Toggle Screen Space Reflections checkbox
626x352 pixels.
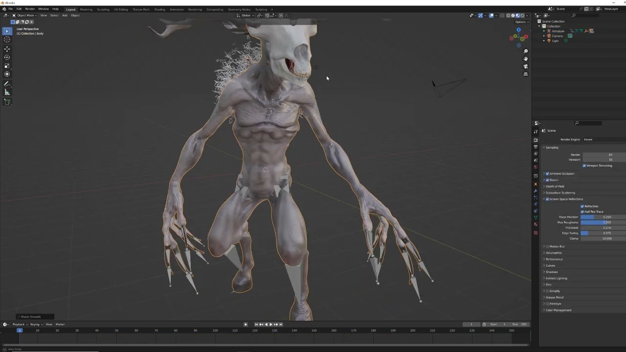(x=547, y=199)
